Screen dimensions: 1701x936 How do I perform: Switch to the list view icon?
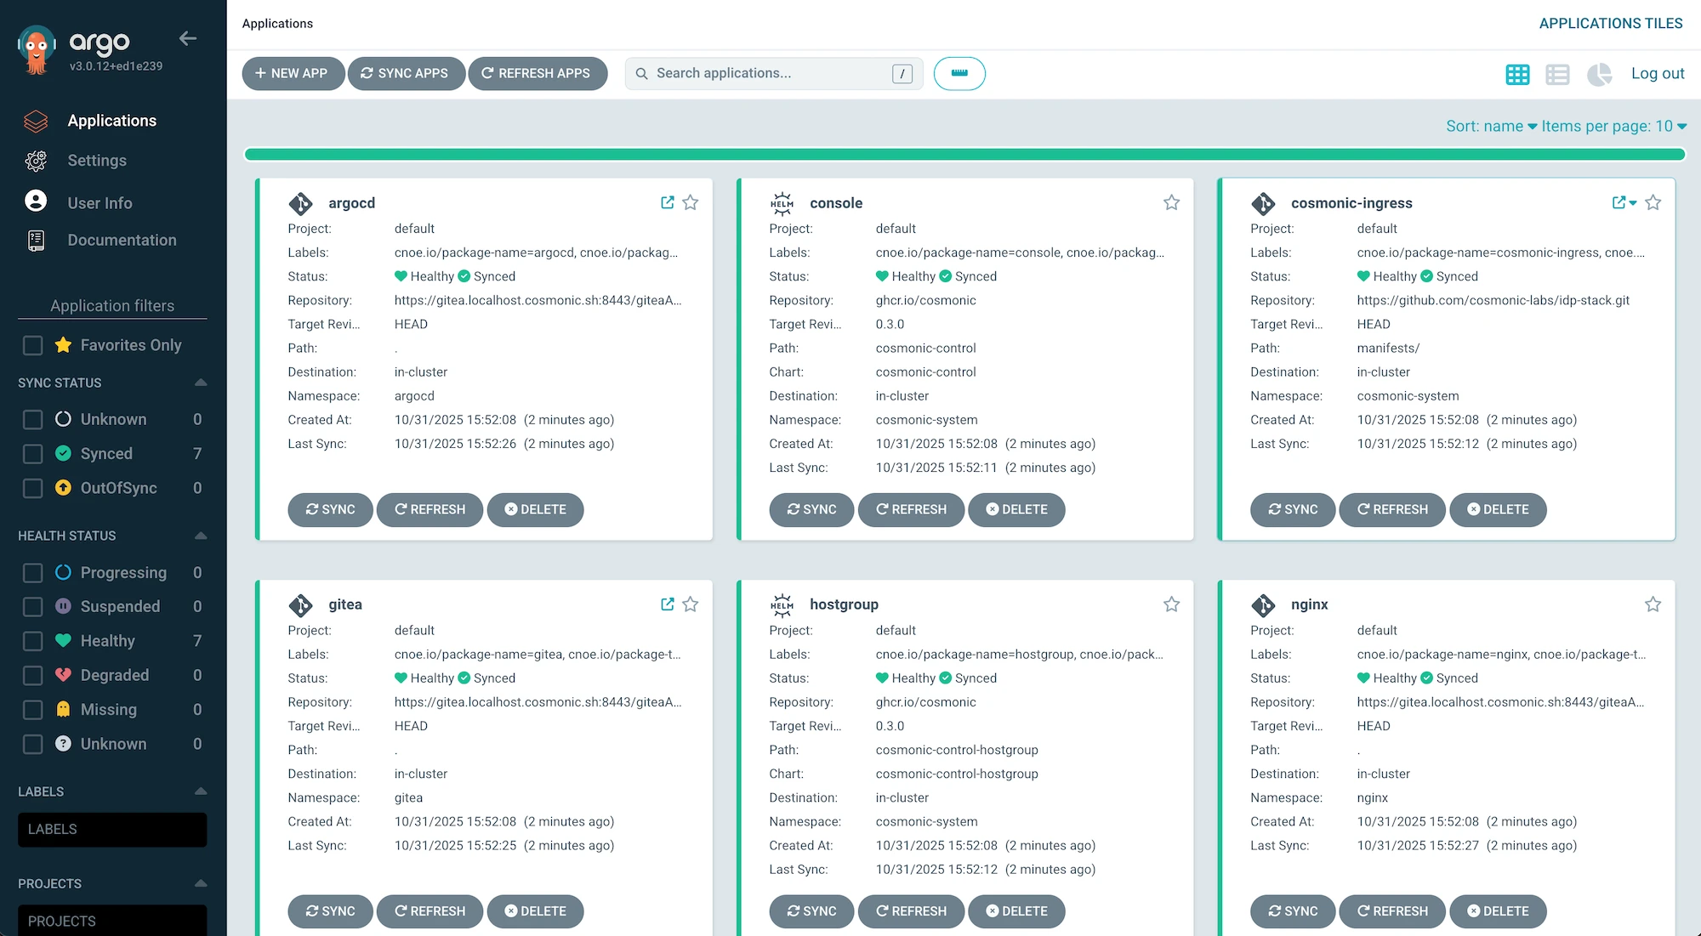(x=1557, y=74)
